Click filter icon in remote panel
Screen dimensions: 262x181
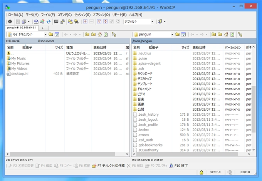point(183,35)
